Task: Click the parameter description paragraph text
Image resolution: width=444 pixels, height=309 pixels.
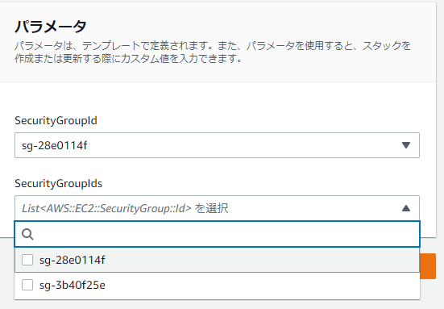Action: pos(213,52)
